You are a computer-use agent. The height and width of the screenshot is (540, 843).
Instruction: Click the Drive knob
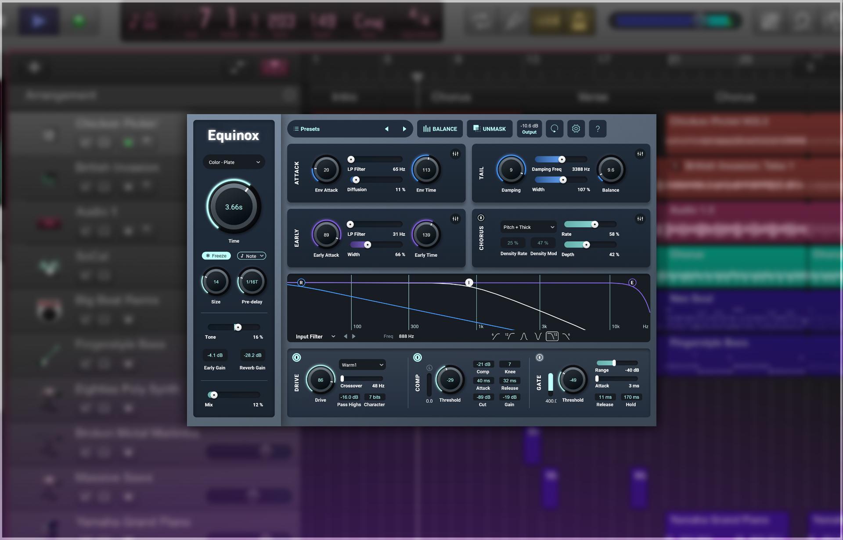pos(321,380)
